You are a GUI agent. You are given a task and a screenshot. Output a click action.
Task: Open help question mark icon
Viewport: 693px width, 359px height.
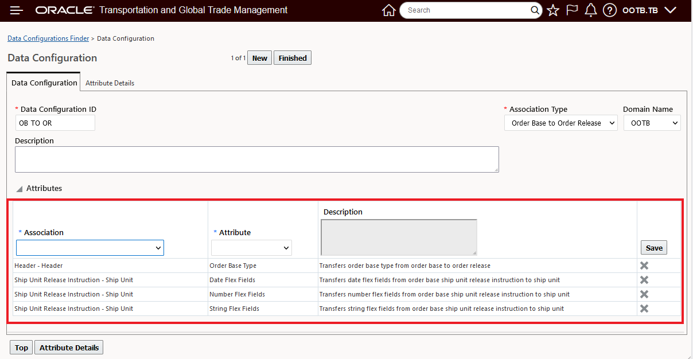[610, 10]
